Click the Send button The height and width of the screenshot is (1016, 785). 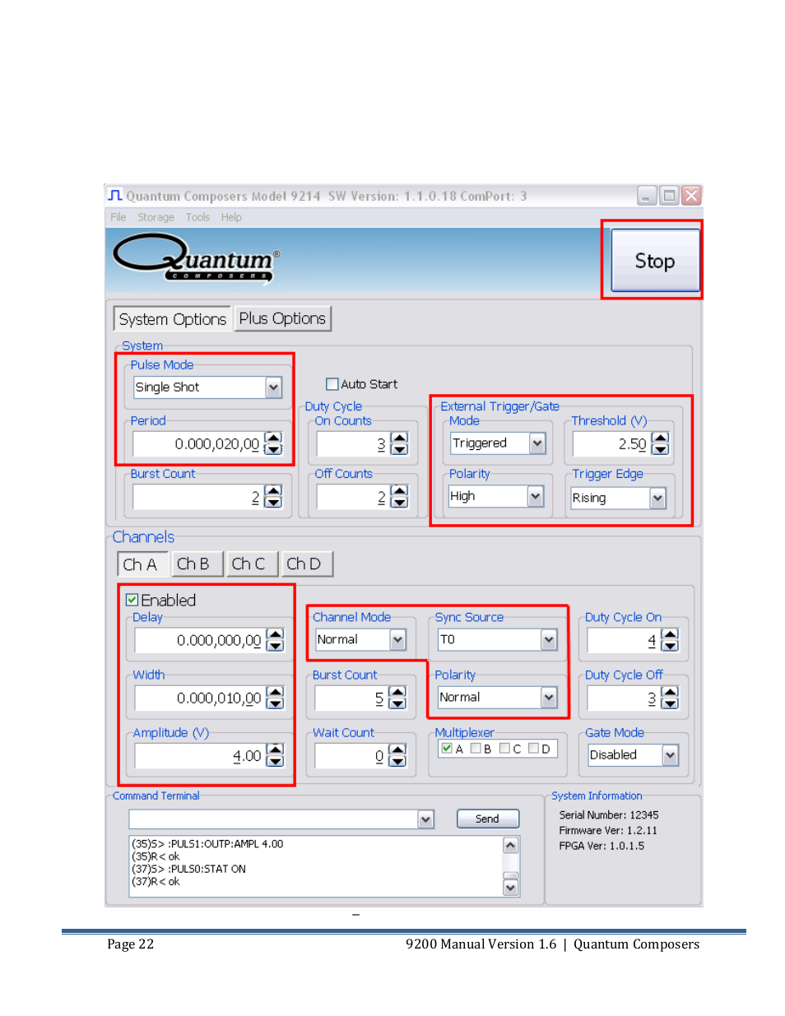[x=488, y=819]
